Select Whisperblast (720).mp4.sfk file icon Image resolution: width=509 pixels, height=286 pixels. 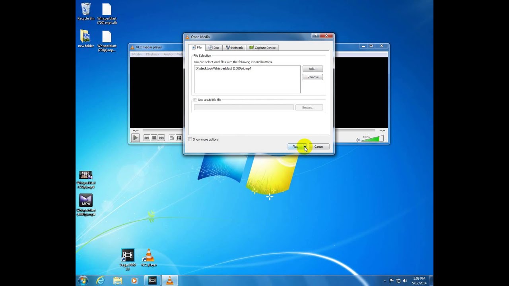coord(107,14)
